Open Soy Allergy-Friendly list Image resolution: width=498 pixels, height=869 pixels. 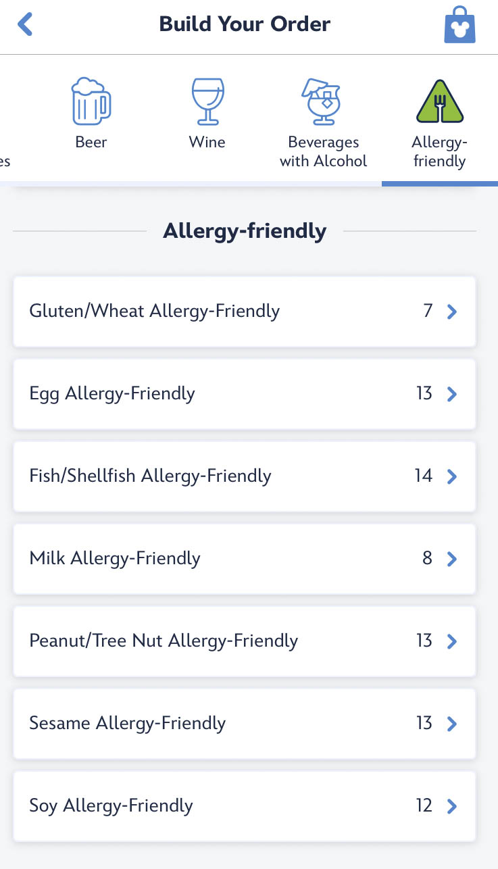pos(245,806)
